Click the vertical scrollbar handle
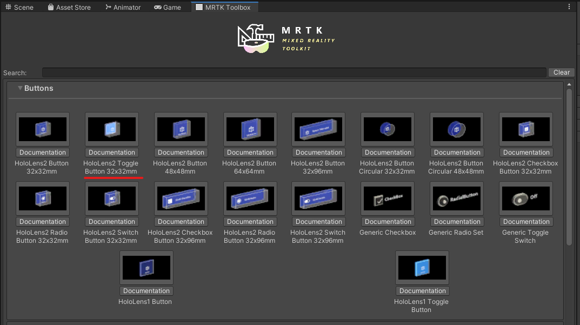The image size is (580, 325). pyautogui.click(x=569, y=167)
